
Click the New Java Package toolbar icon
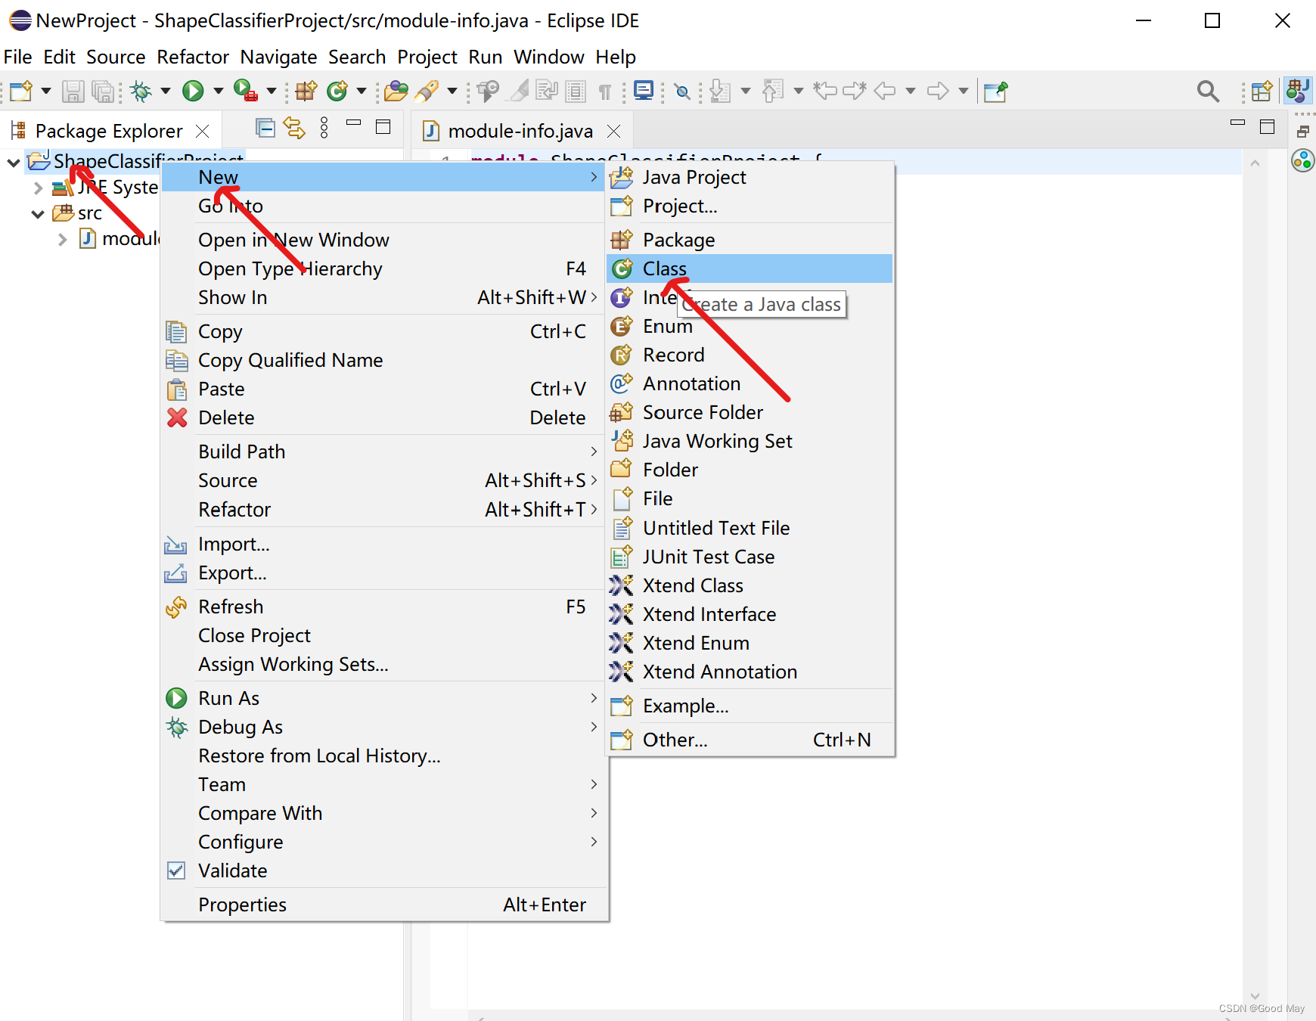pos(306,92)
